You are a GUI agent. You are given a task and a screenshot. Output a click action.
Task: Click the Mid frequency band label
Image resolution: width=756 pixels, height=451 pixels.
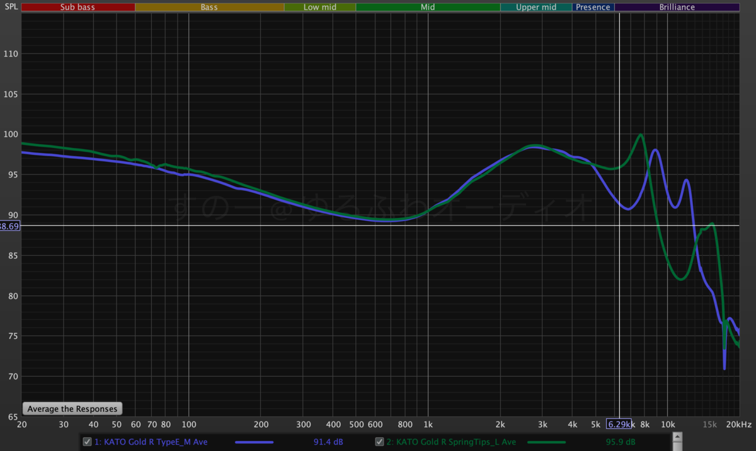428,8
